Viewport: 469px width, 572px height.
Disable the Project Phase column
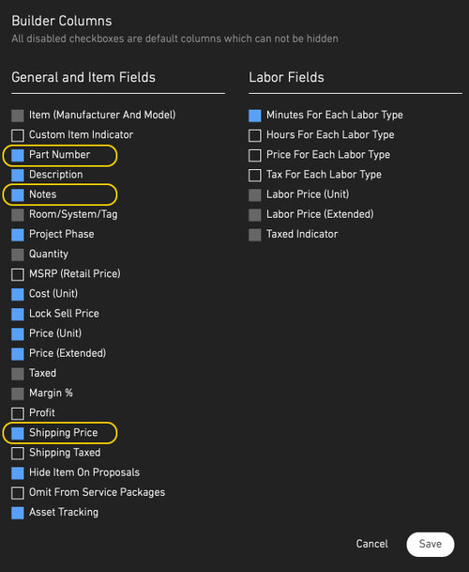pyautogui.click(x=18, y=235)
